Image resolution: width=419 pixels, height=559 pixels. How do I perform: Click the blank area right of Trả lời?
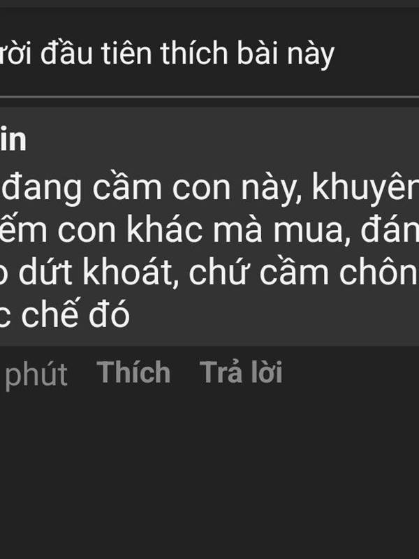[351, 372]
